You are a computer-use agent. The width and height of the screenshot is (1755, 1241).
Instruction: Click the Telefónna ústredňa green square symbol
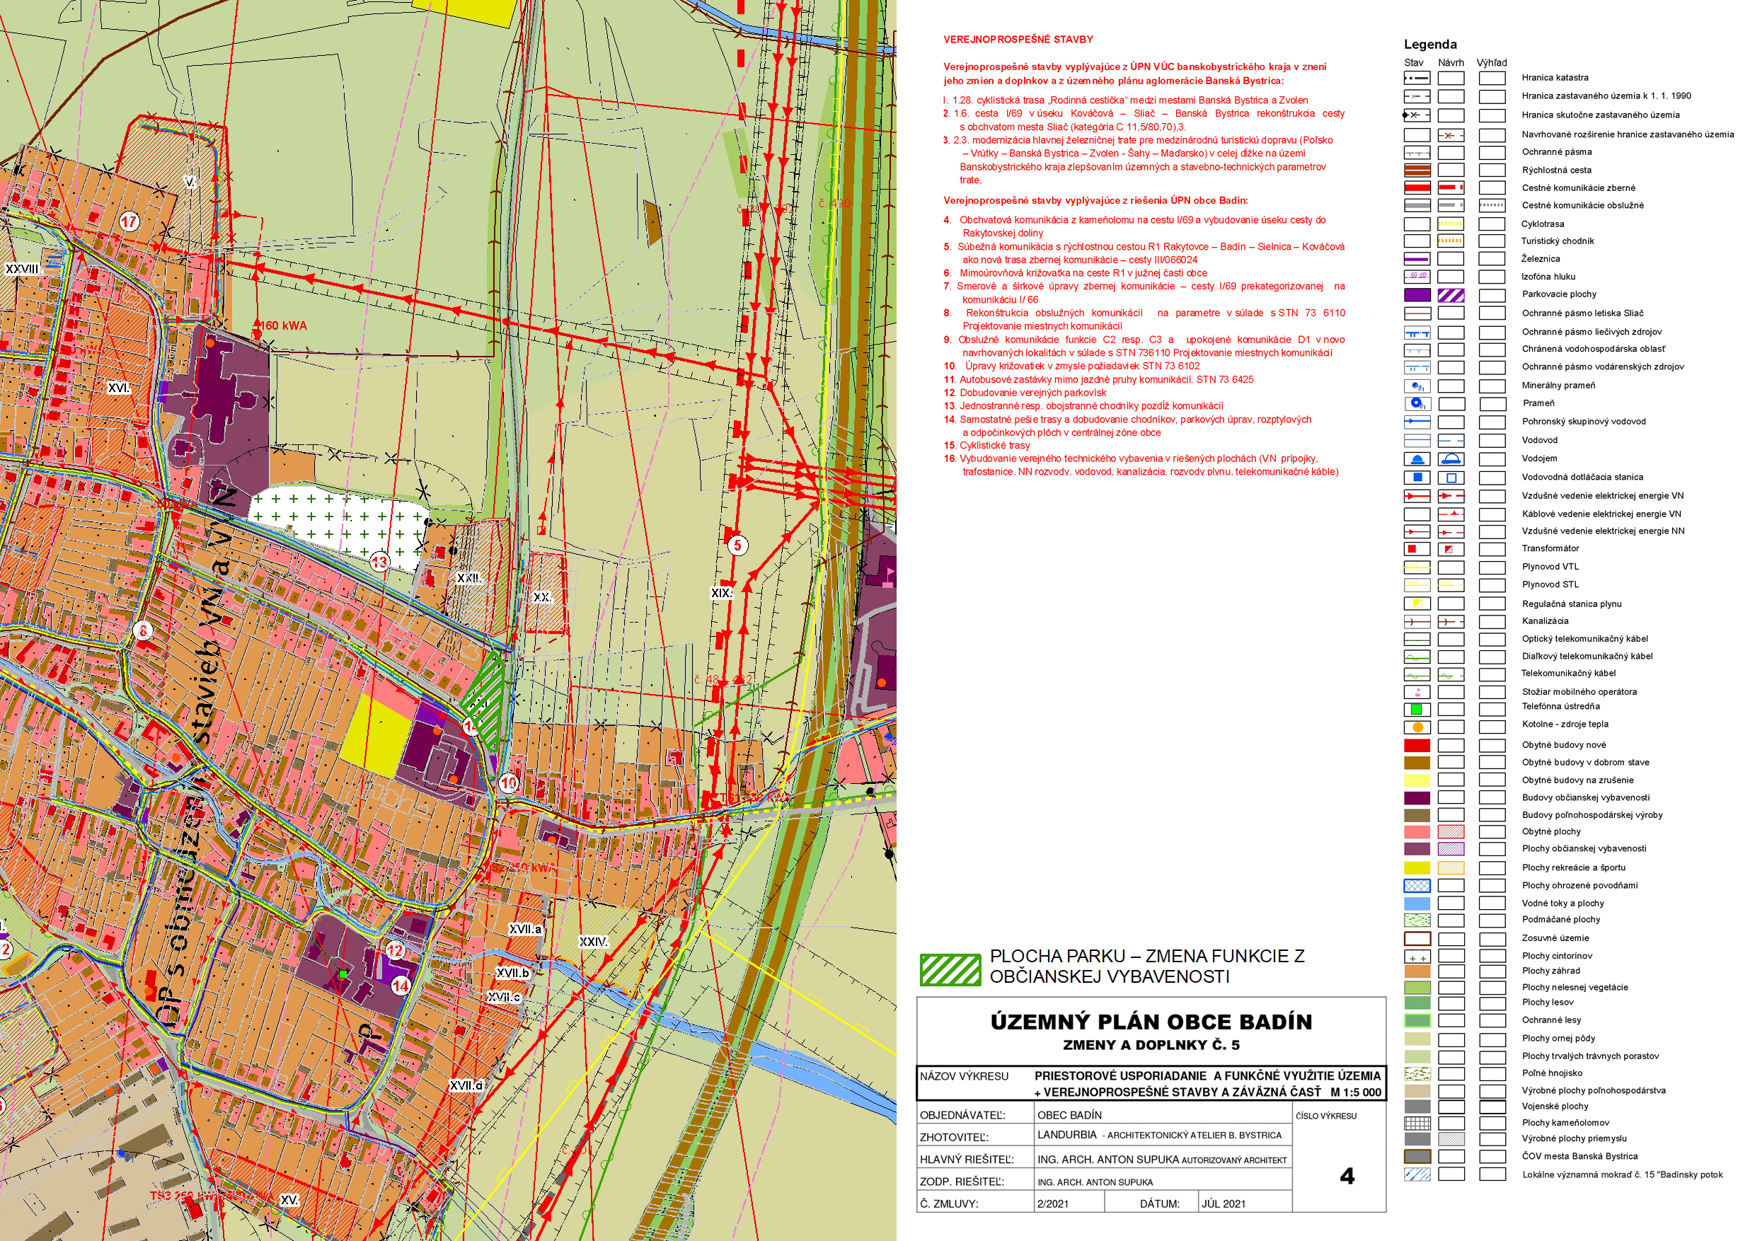[1416, 709]
